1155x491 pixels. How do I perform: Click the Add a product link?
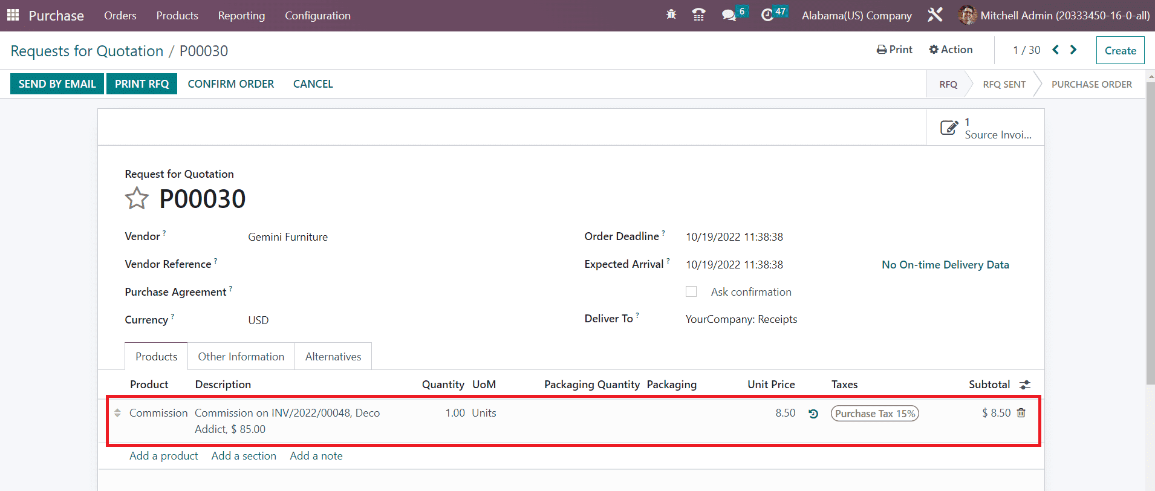pos(163,456)
